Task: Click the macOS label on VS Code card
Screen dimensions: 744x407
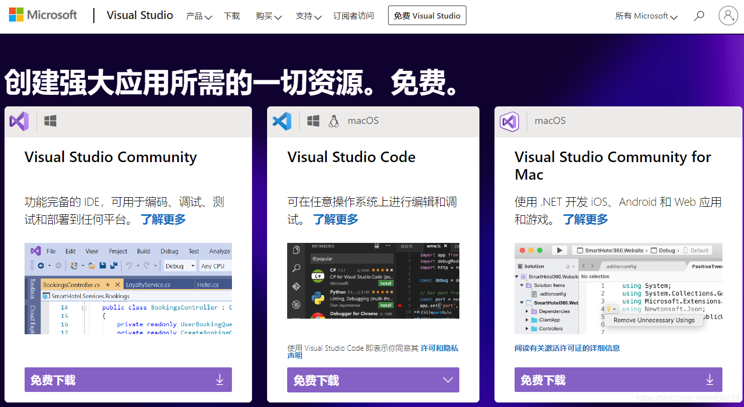Action: point(363,121)
